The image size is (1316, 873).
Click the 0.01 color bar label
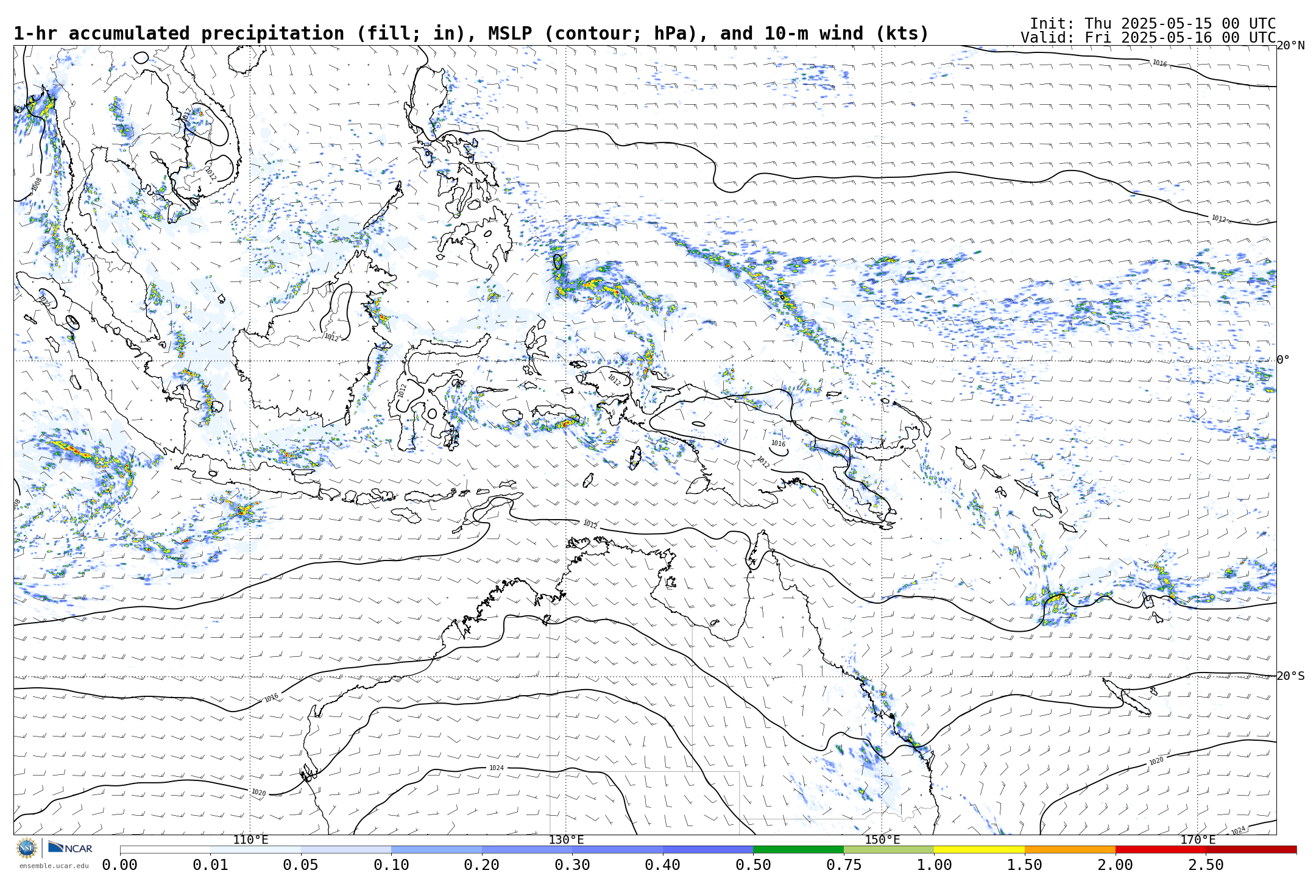click(210, 865)
